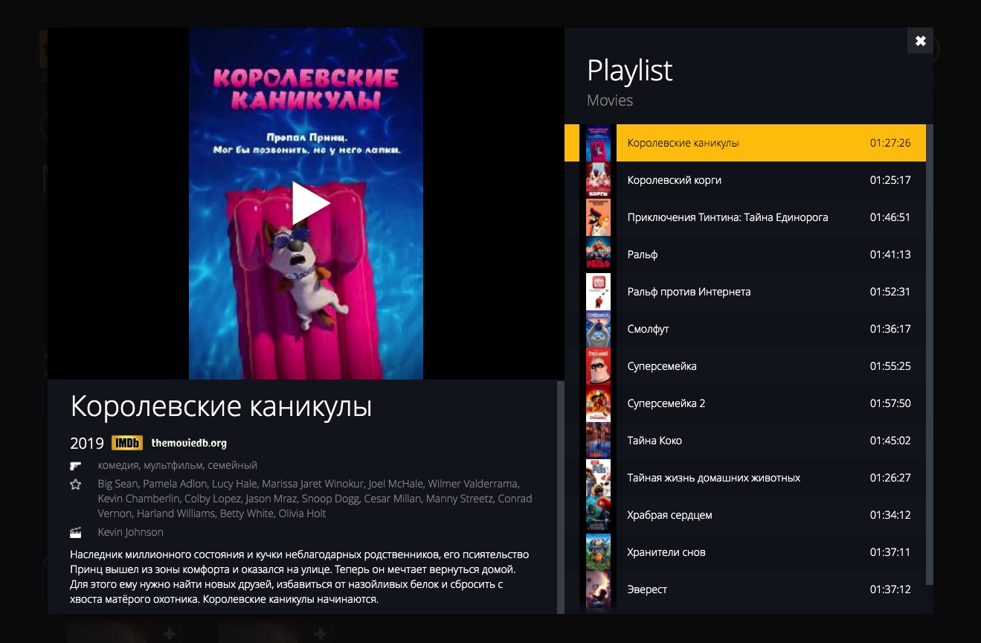Click the Тинтин poster thumbnail
Screen dimensions: 981x643
coord(598,217)
